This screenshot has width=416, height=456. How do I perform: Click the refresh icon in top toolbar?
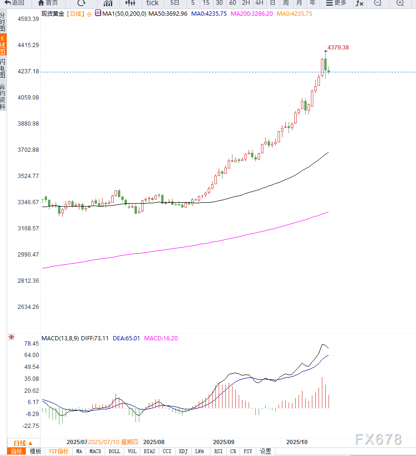tap(81, 3)
